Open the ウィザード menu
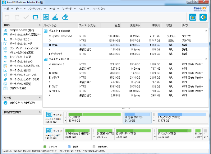 (69, 9)
